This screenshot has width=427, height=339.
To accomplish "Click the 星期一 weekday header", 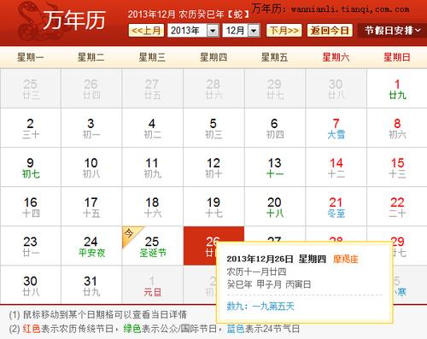I will [31, 57].
